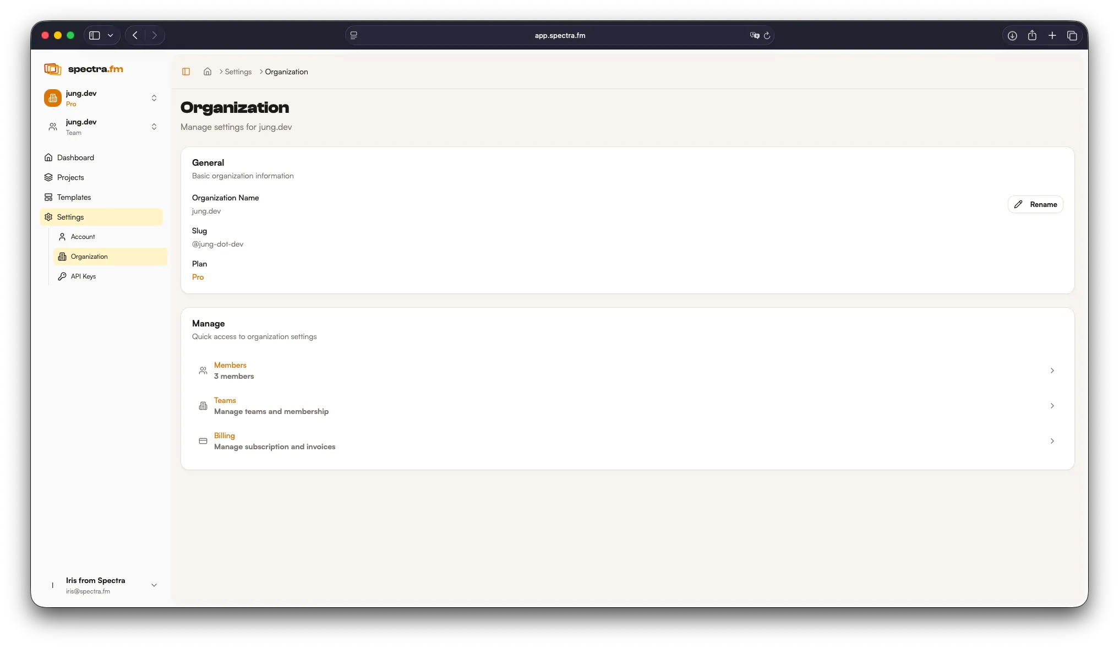Click the address bar showing app.spectra.fm

point(560,35)
